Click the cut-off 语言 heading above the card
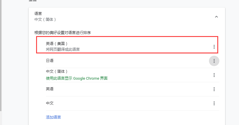 pyautogui.click(x=33, y=1)
